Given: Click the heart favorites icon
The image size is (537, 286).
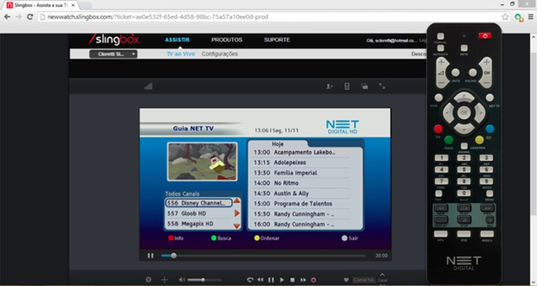Looking at the screenshot, I should pyautogui.click(x=346, y=280).
